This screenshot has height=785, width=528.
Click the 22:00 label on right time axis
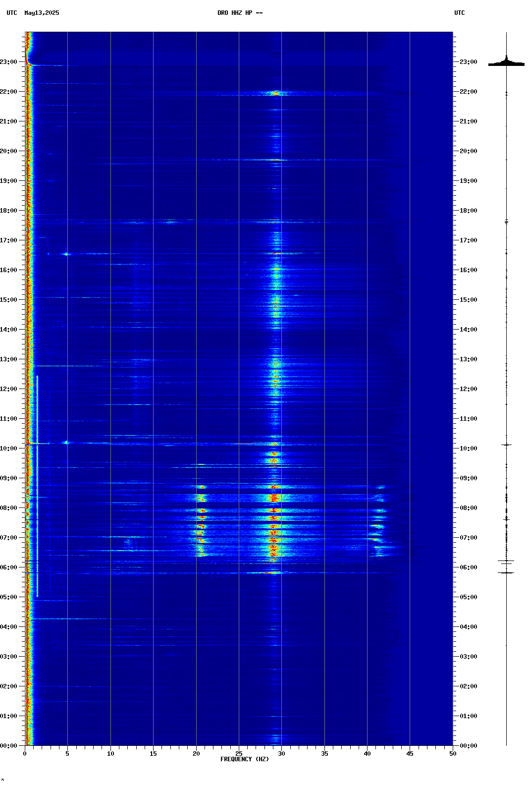[x=469, y=92]
